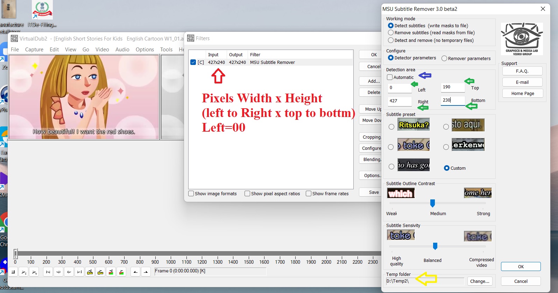Step back one frame

tap(58, 272)
